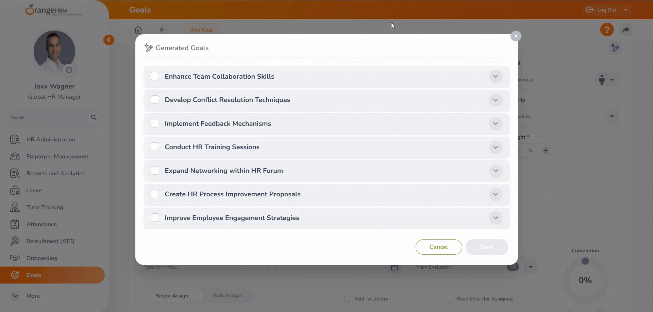Viewport: 653px width, 312px height.
Task: Click the home icon in the toolbar
Action: tap(138, 30)
